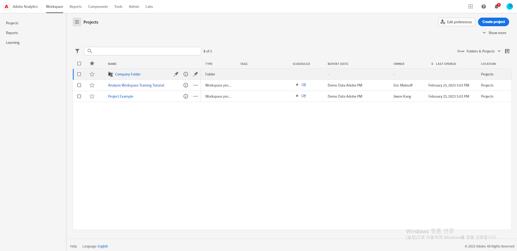Open info icon for Project Example
Viewport: 517px width, 251px height.
click(x=186, y=96)
